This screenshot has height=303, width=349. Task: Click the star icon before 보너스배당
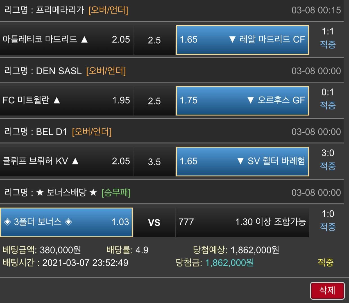40,193
